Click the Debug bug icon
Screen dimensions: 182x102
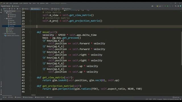[x=167, y=6]
